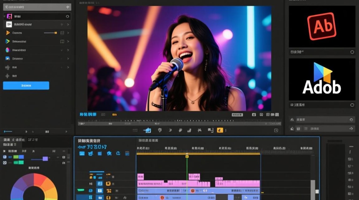Select the multicolor sphere effect icon
Viewport: 359px width, 200px height.
[8, 50]
